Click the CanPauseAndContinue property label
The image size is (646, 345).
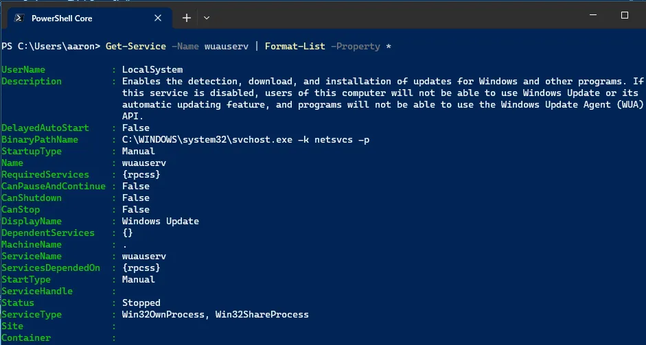(x=54, y=187)
